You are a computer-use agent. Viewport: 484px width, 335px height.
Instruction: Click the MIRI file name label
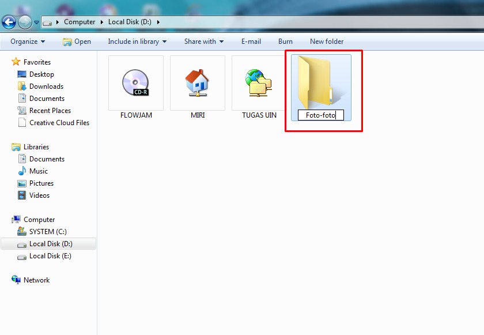point(198,115)
